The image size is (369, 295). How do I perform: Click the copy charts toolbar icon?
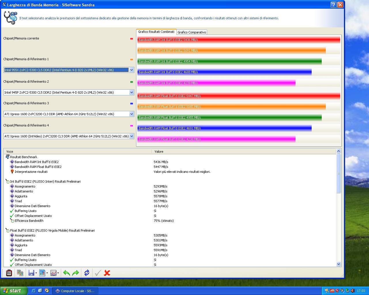pos(20,273)
